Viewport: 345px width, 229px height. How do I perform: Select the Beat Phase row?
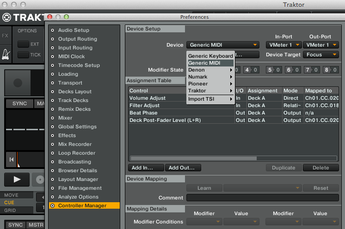click(x=234, y=113)
